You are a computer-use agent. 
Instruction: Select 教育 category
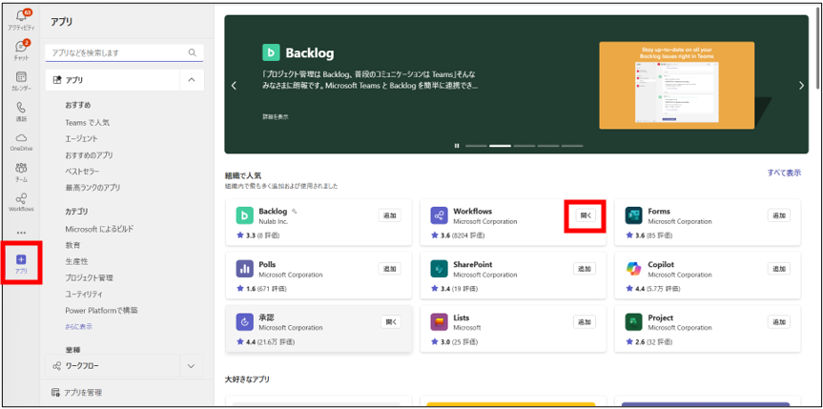pos(73,245)
